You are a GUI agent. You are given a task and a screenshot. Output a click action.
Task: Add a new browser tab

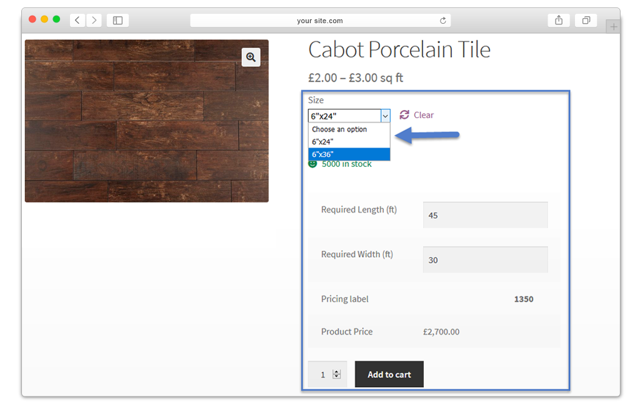pyautogui.click(x=613, y=27)
